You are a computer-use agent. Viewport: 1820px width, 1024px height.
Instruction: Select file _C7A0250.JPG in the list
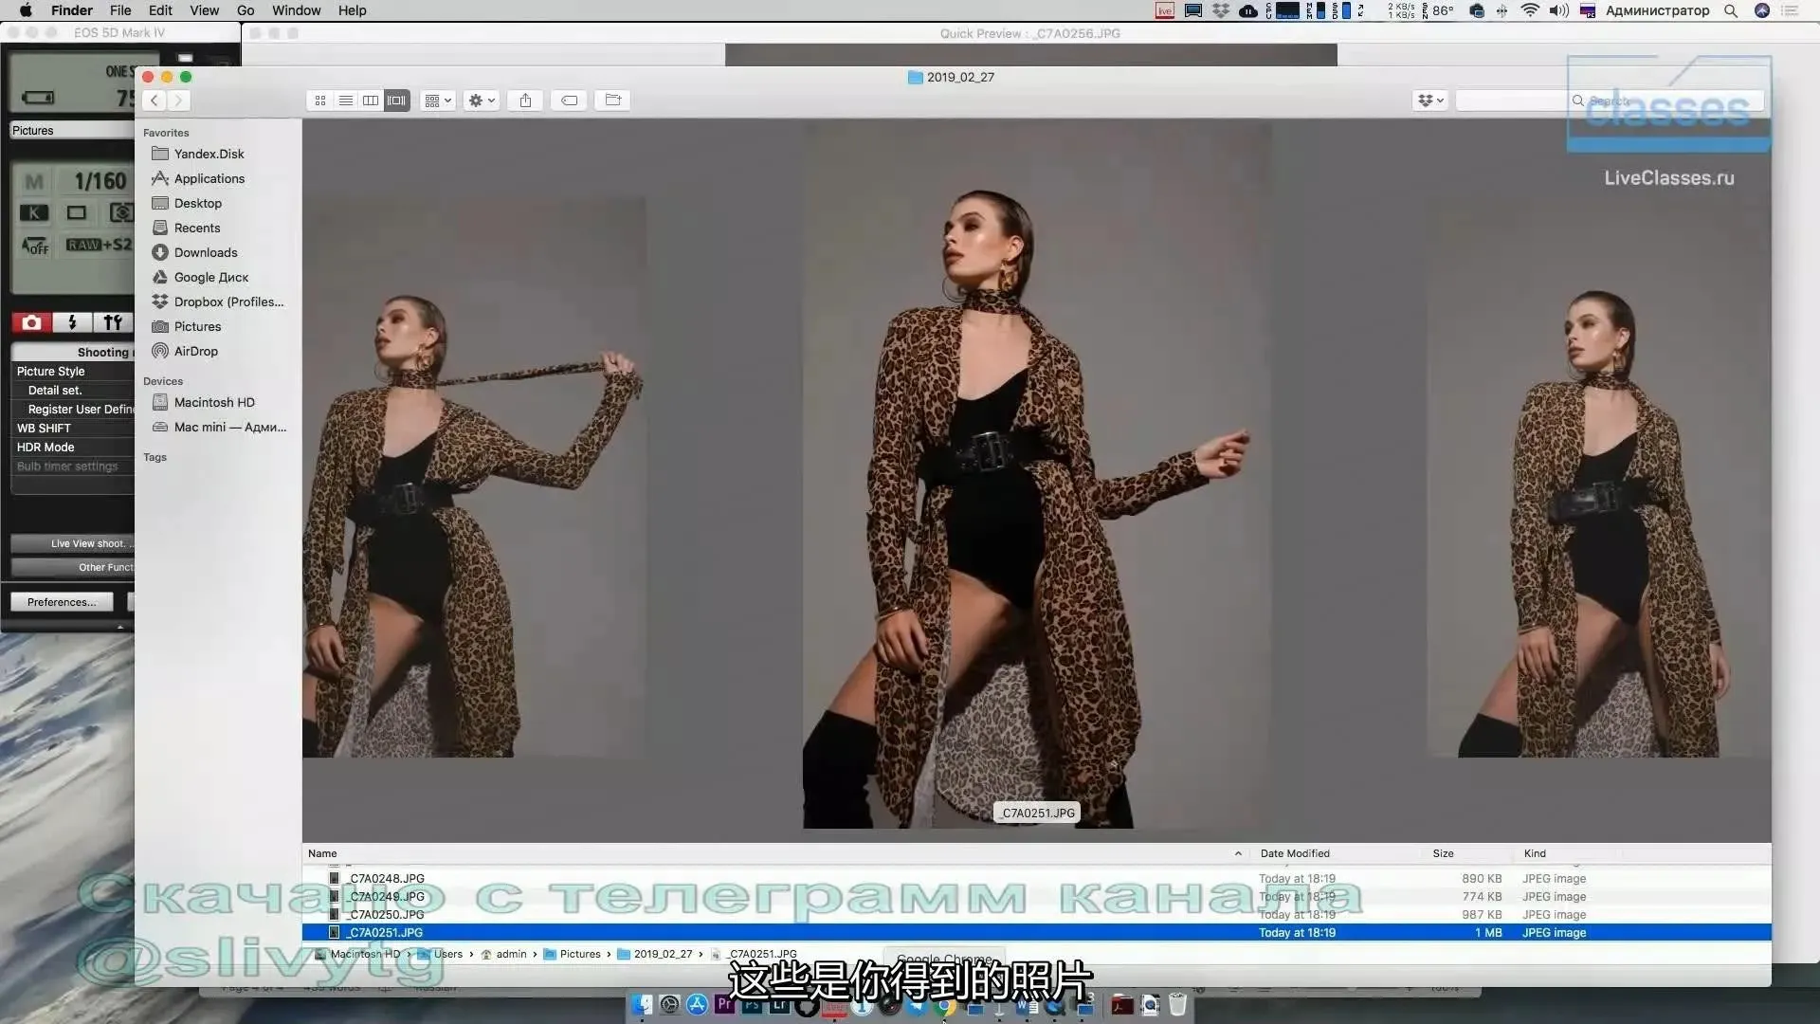1036,915
